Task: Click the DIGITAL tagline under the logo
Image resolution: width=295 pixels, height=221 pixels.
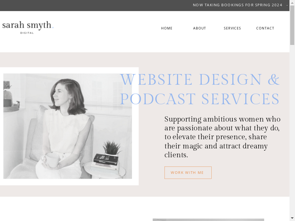Action: point(27,33)
